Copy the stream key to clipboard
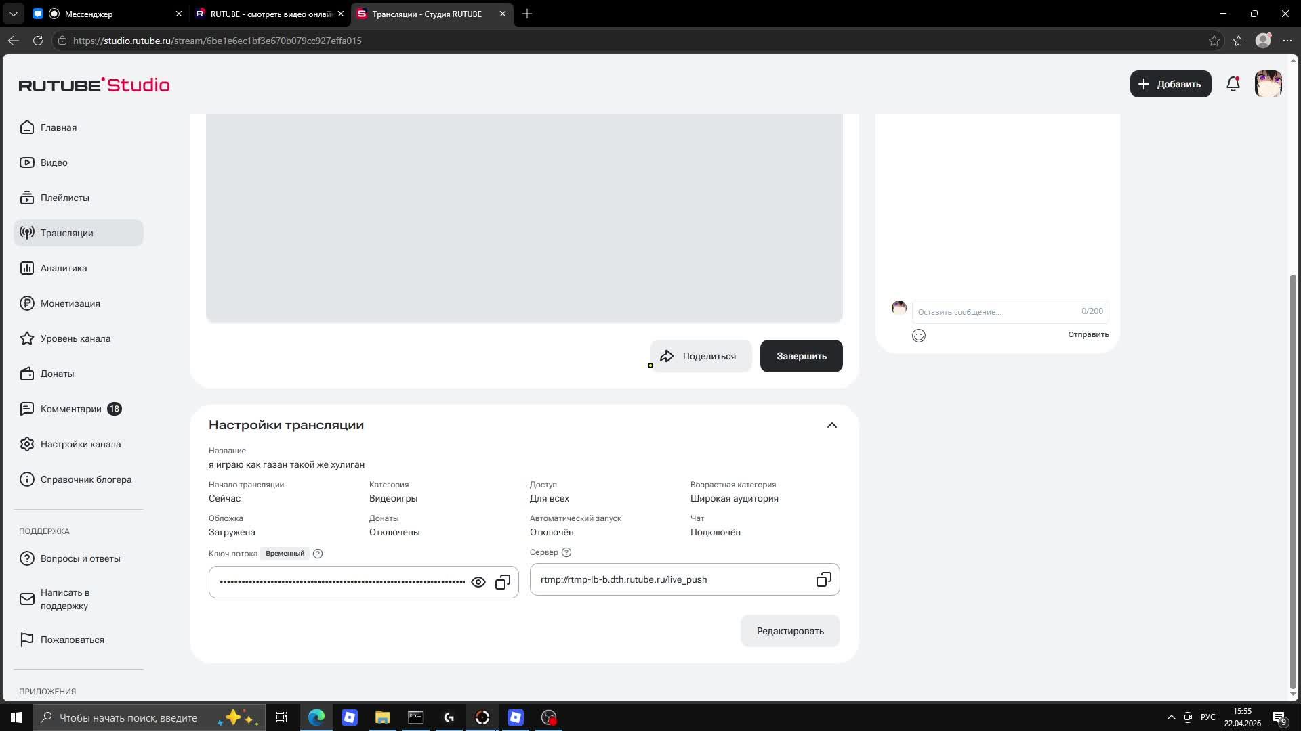The image size is (1301, 731). coord(503,582)
